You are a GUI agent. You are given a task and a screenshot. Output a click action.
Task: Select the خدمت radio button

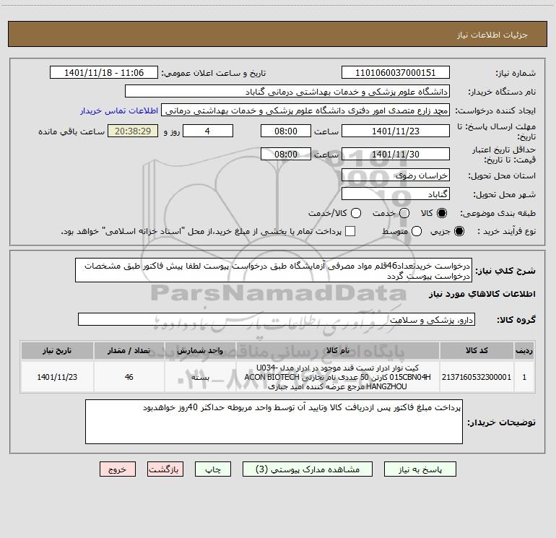click(x=404, y=213)
